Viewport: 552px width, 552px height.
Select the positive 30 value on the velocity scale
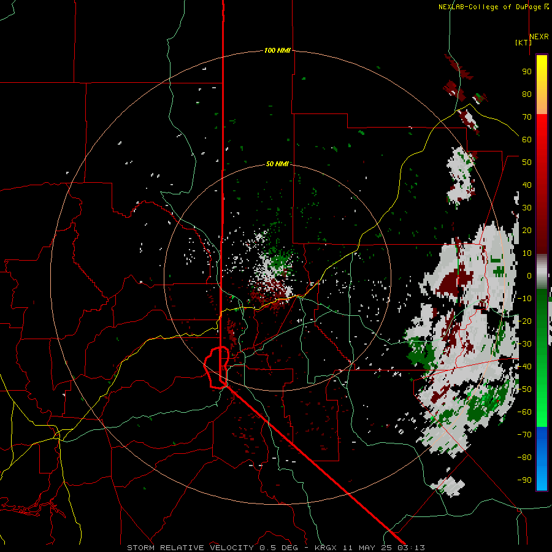pos(527,208)
